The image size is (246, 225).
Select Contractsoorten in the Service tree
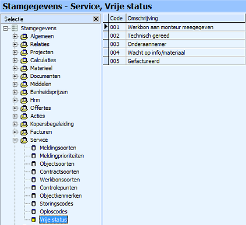(59, 172)
